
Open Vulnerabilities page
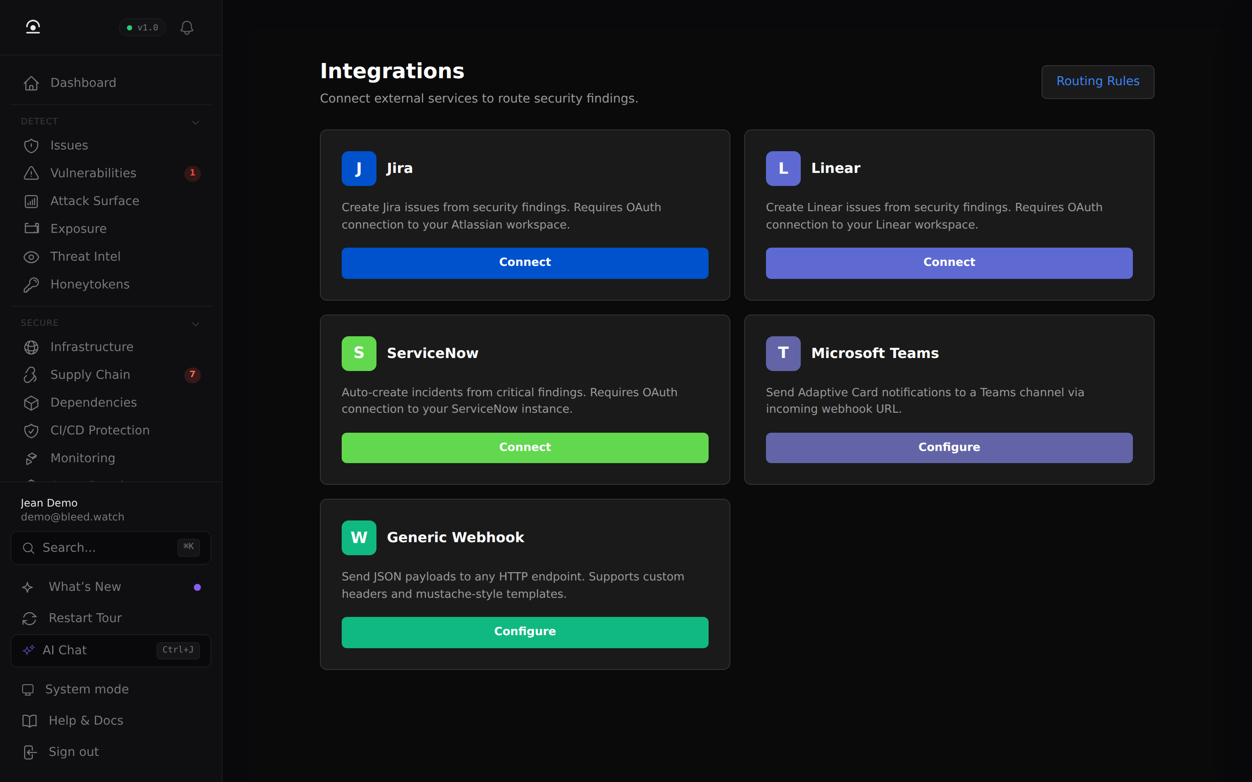tap(111, 173)
